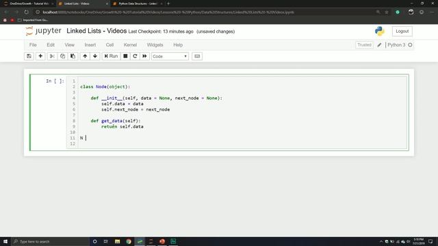Open Chrome from the taskbar
The width and height of the screenshot is (438, 246).
pyautogui.click(x=129, y=241)
